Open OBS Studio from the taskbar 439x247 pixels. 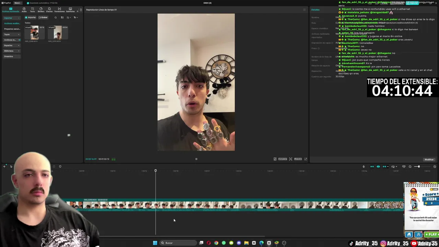coord(284,243)
